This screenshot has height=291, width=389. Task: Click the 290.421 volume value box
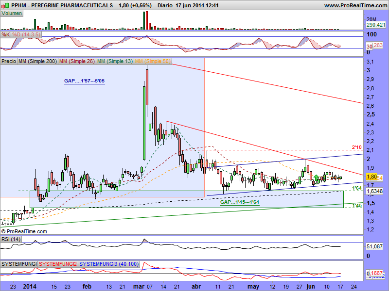(x=376, y=25)
